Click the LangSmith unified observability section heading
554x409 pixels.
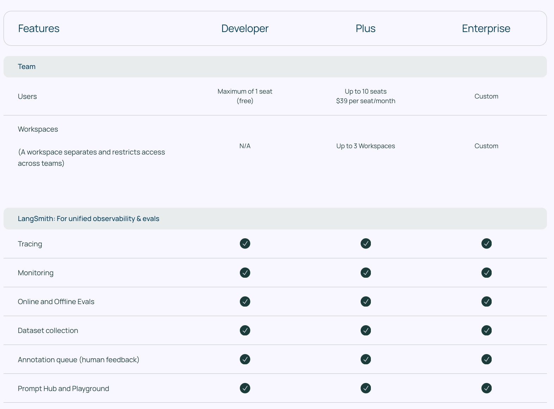coord(88,219)
